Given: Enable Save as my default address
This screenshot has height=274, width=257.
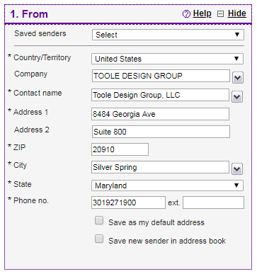Looking at the screenshot, I should 99,220.
